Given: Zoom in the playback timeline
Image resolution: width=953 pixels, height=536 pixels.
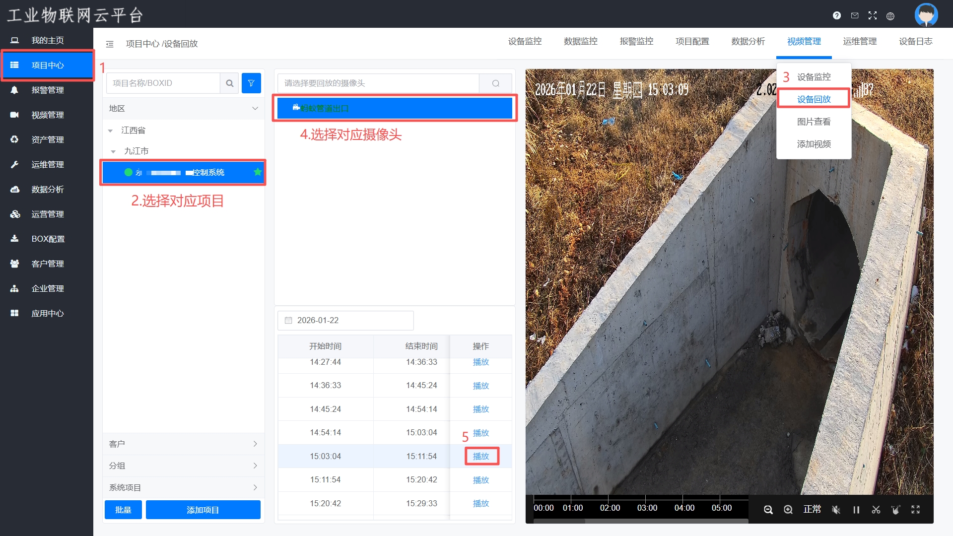Looking at the screenshot, I should pyautogui.click(x=788, y=510).
